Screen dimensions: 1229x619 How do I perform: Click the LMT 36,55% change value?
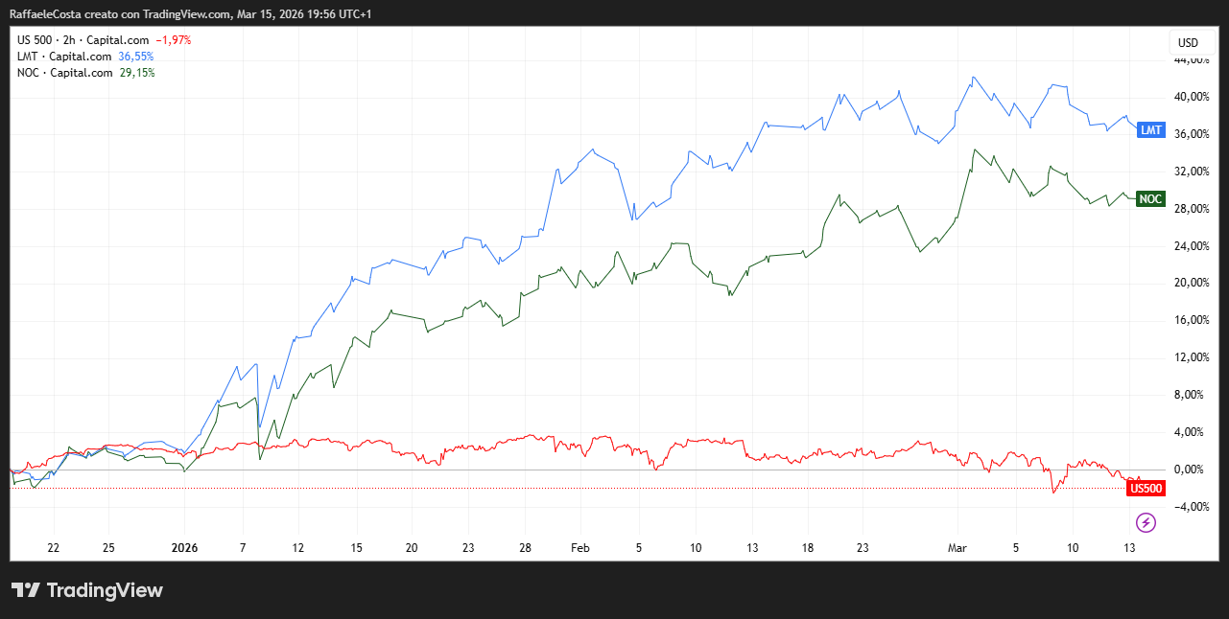click(x=135, y=57)
